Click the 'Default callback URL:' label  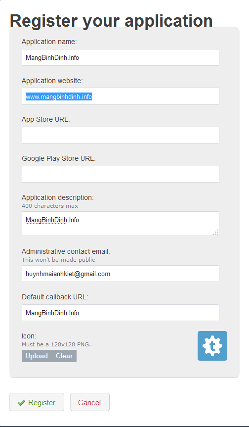55,297
